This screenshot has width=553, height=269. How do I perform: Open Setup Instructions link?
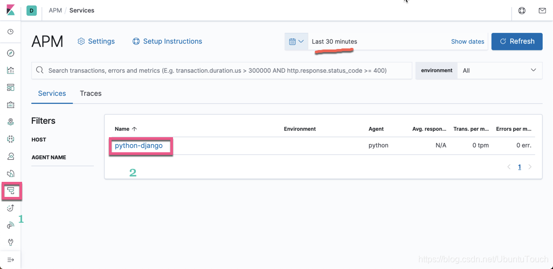(x=167, y=41)
